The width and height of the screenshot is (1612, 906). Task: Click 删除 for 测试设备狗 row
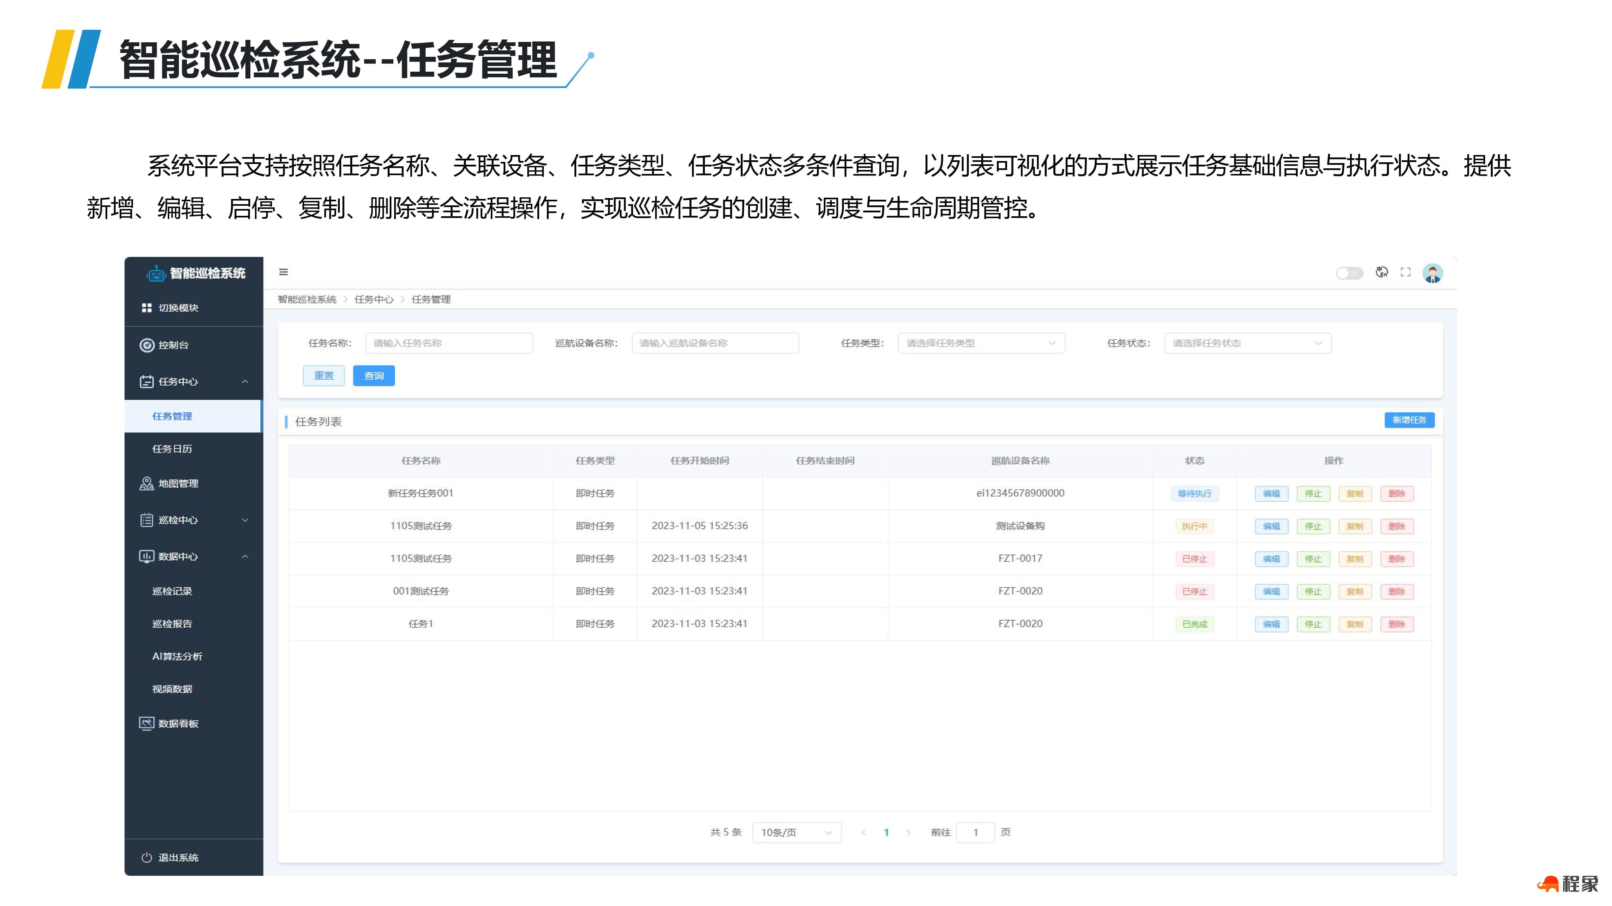click(1397, 526)
